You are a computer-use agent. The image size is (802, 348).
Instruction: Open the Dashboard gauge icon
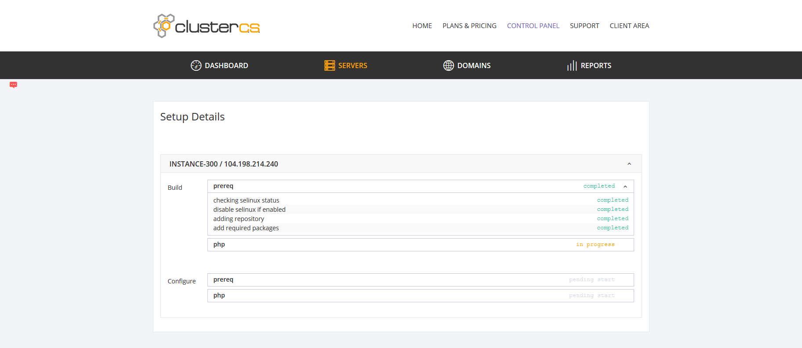(196, 65)
